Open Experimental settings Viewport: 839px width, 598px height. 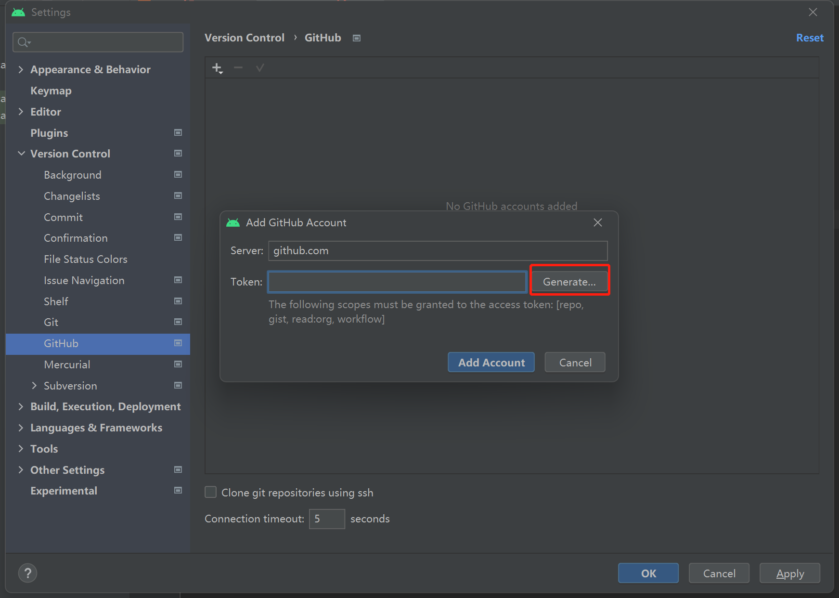point(64,491)
